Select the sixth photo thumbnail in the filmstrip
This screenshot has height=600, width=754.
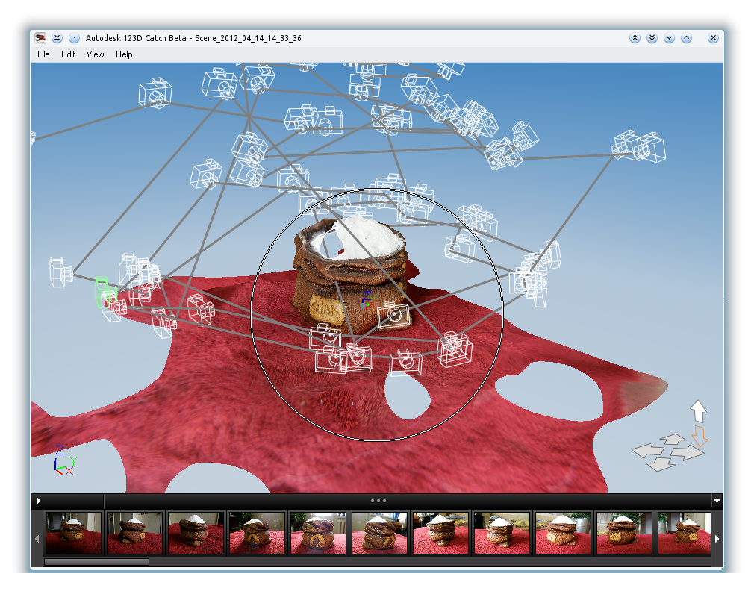[379, 533]
